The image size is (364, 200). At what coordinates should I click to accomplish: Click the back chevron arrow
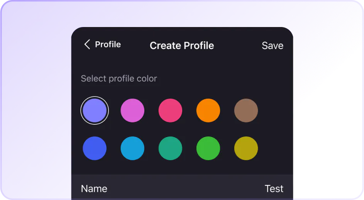[x=87, y=44]
